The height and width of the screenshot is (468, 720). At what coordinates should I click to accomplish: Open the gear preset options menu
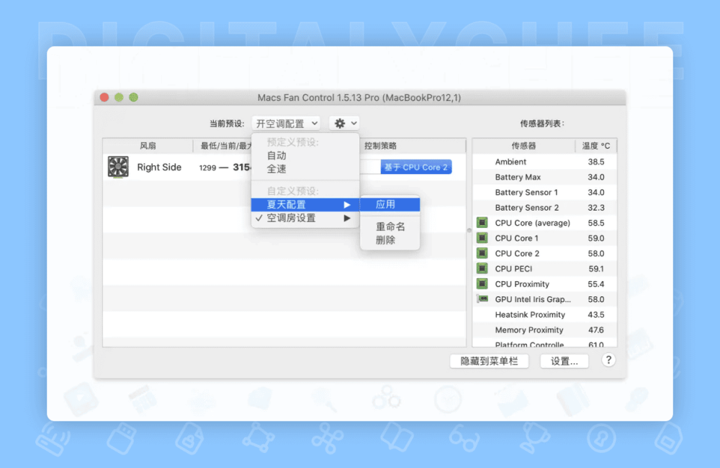(344, 124)
